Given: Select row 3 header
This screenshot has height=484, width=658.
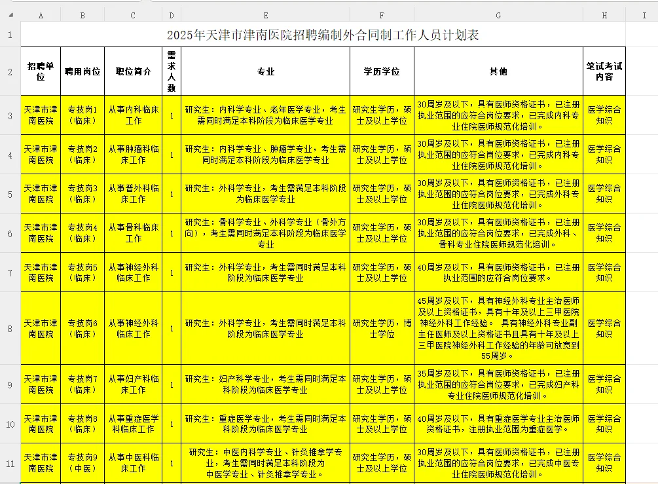Looking at the screenshot, I should click(10, 115).
